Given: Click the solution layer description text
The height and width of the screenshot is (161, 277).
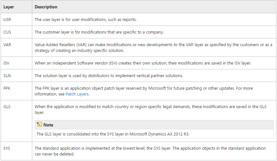Looking at the screenshot, I should (x=109, y=75).
